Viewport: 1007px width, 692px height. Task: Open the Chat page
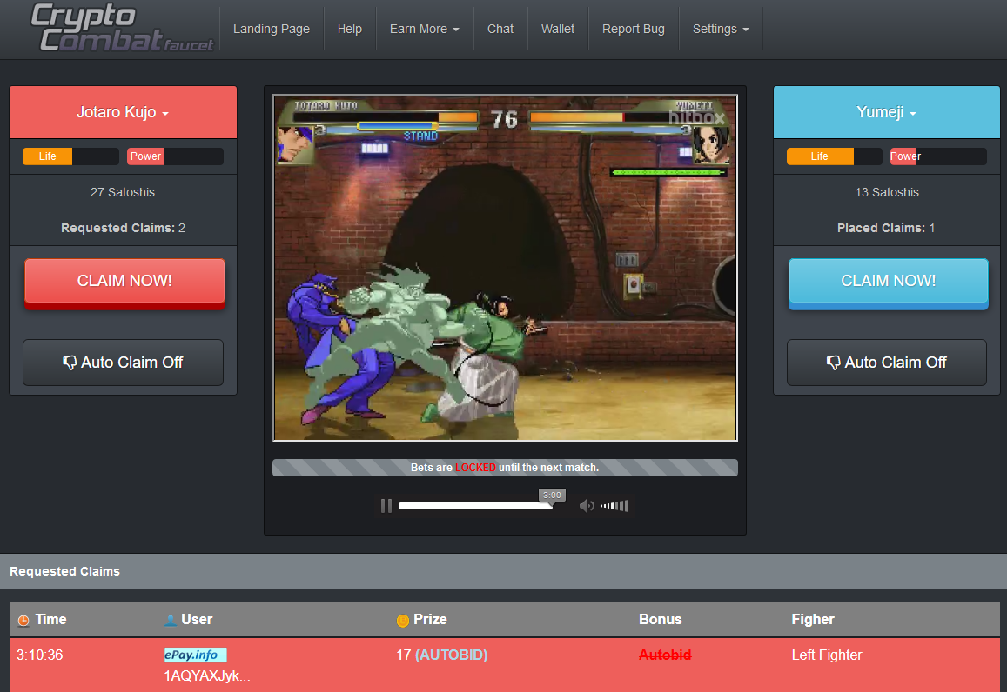500,29
